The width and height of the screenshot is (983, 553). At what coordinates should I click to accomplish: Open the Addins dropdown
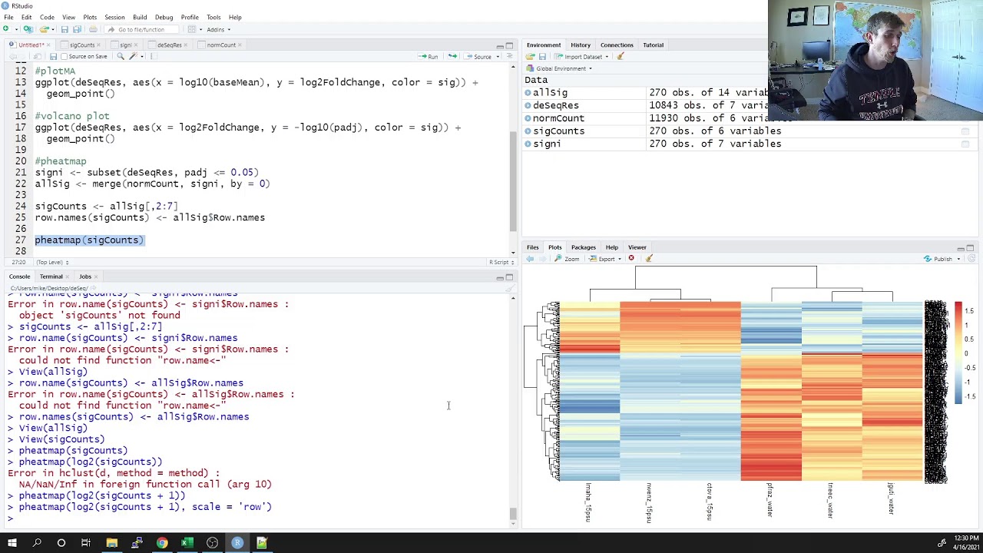218,29
